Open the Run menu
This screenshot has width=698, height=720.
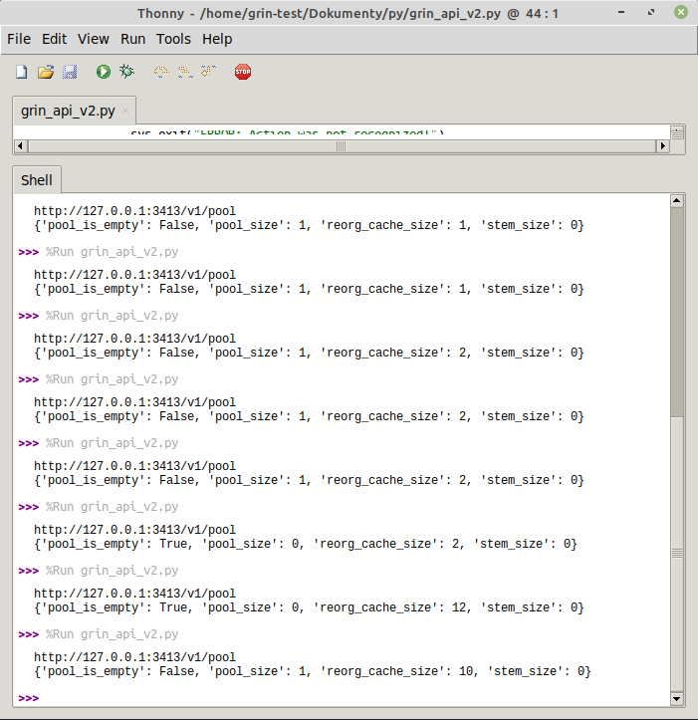(x=132, y=39)
